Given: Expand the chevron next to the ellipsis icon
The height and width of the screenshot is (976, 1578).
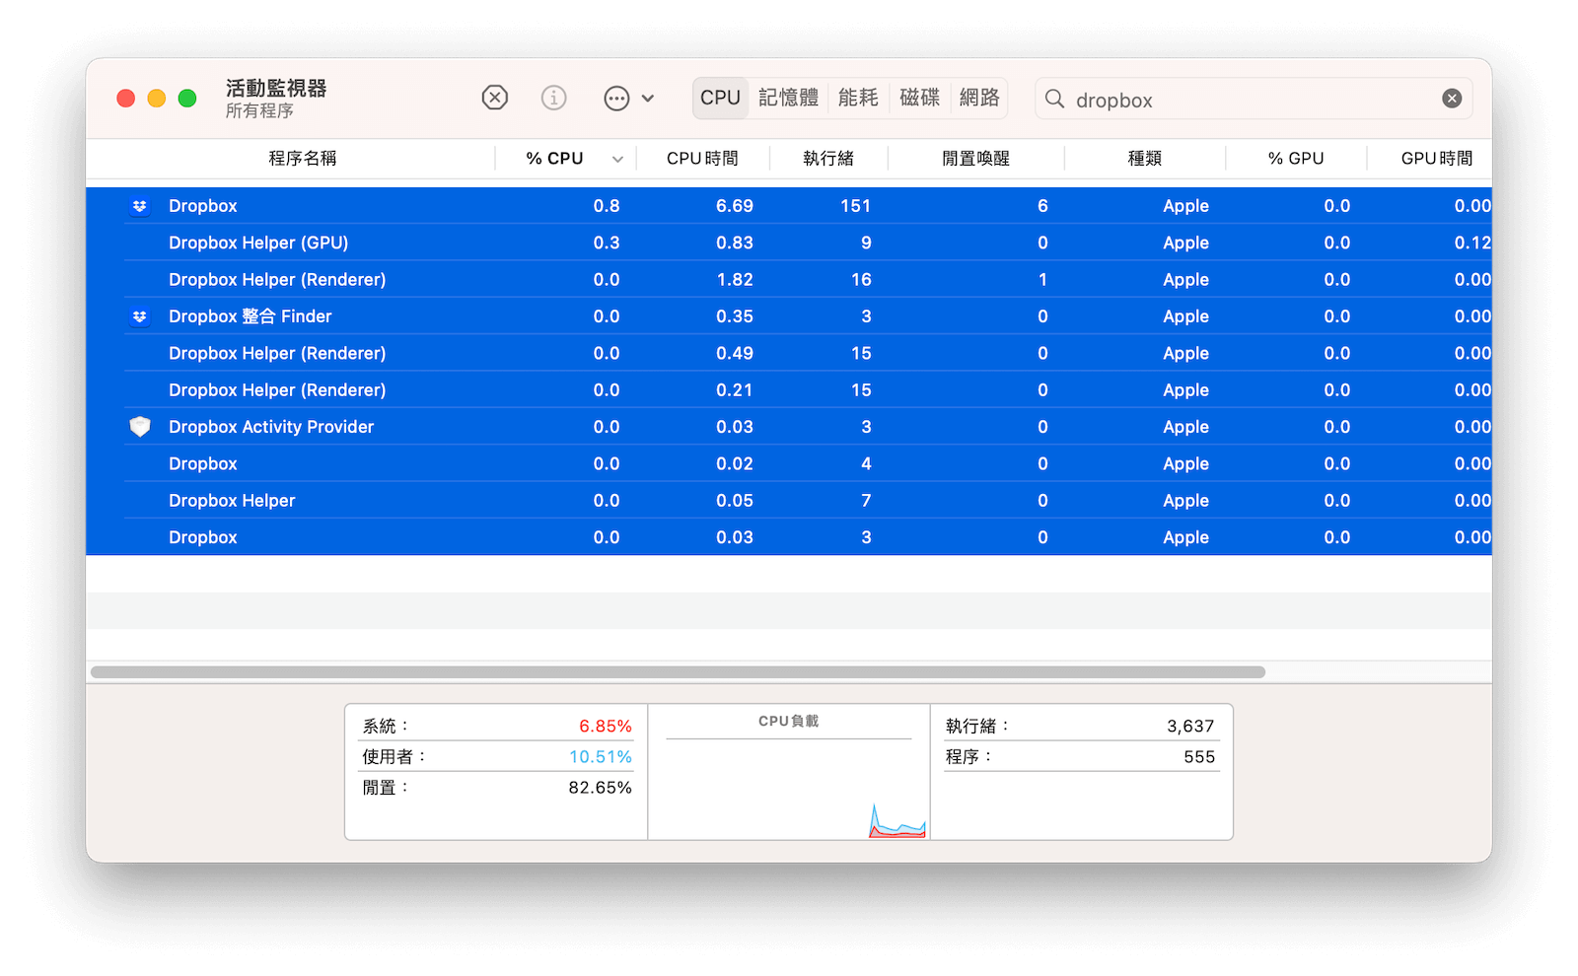Looking at the screenshot, I should click(x=648, y=99).
